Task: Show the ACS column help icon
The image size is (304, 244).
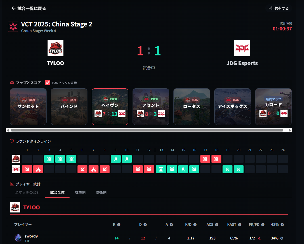Action: (217, 225)
